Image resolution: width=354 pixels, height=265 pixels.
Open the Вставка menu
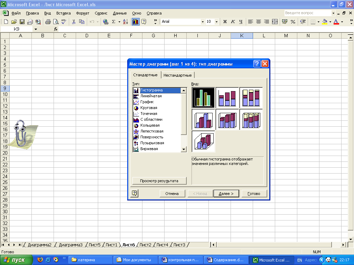pos(64,13)
